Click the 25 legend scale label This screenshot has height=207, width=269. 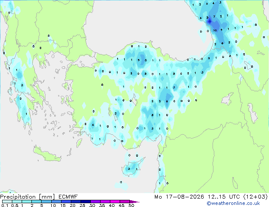[x=82, y=205]
